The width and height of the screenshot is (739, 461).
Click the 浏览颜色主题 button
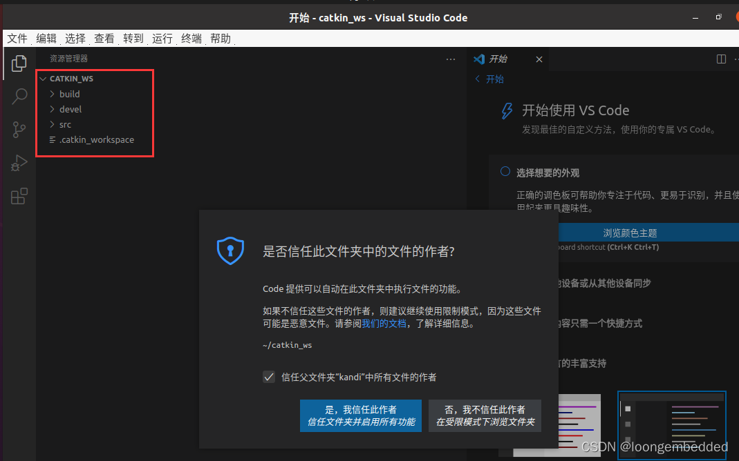click(x=629, y=233)
